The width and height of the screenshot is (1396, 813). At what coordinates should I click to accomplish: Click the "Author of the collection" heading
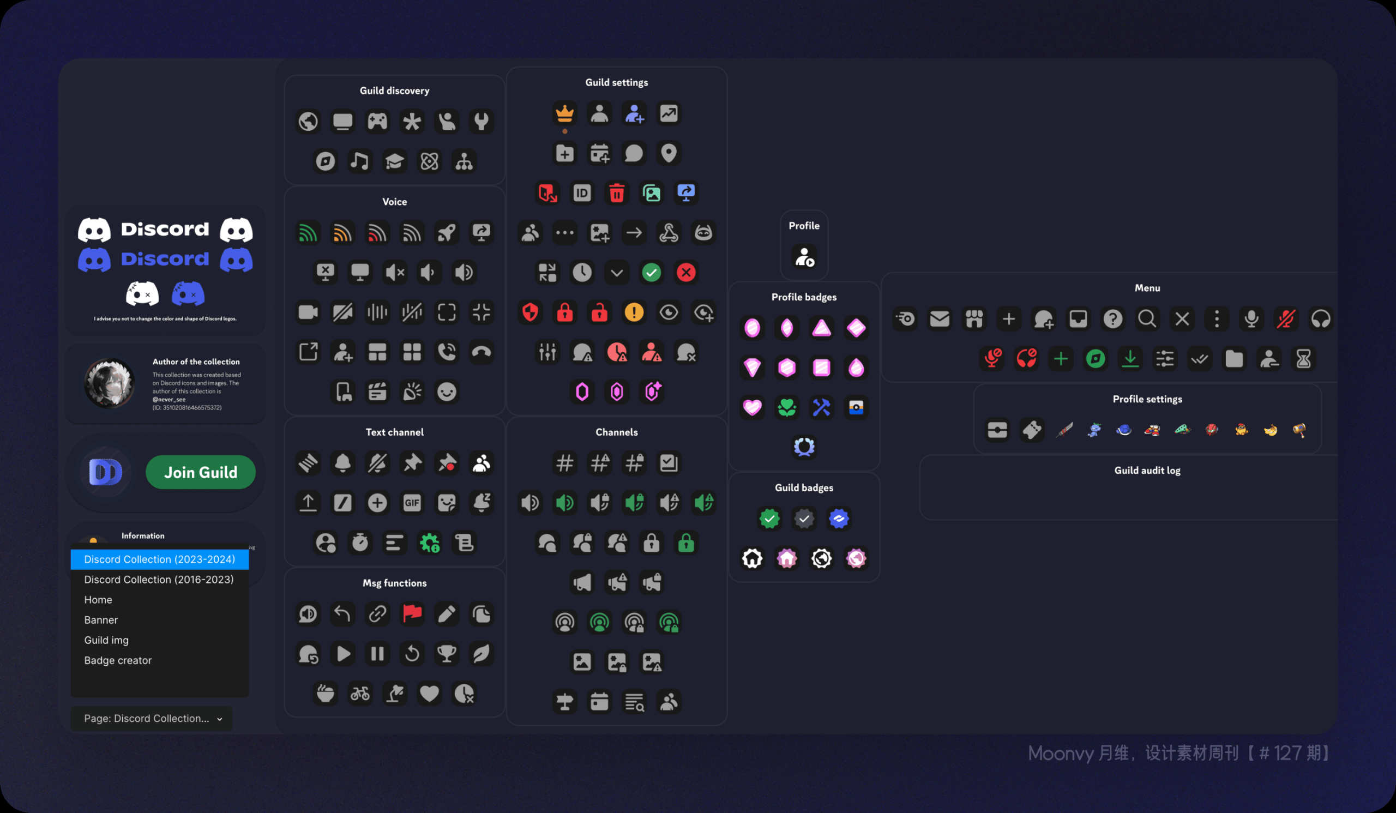[196, 362]
